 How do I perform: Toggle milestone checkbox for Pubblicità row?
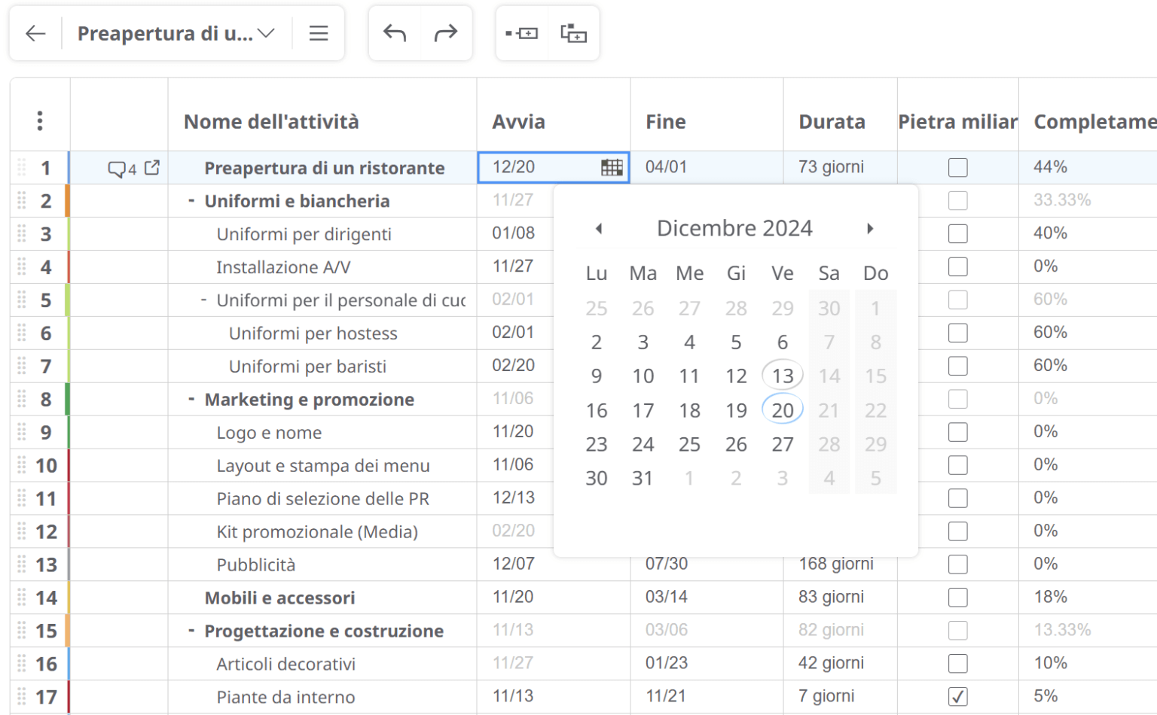(x=957, y=564)
